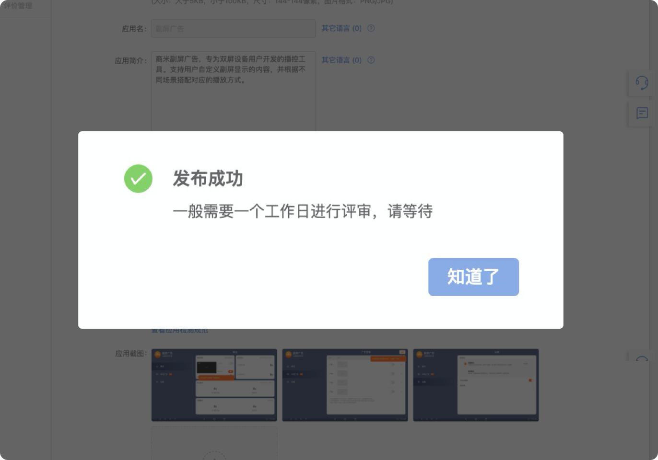Image resolution: width=658 pixels, height=460 pixels.
Task: Open 其它语言 (0) link for 应用简介
Action: click(341, 60)
